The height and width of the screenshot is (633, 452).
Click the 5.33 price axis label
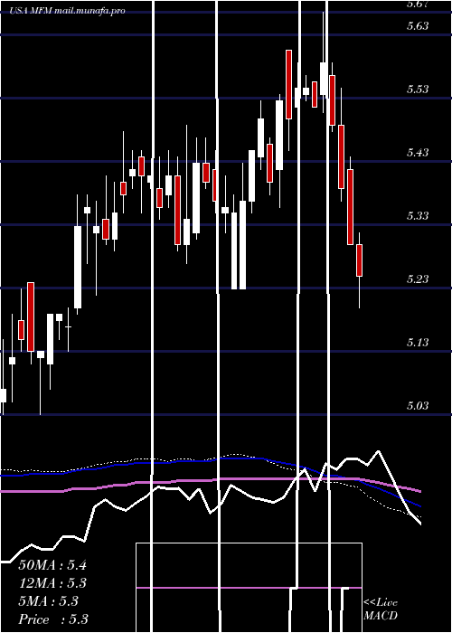click(x=418, y=216)
